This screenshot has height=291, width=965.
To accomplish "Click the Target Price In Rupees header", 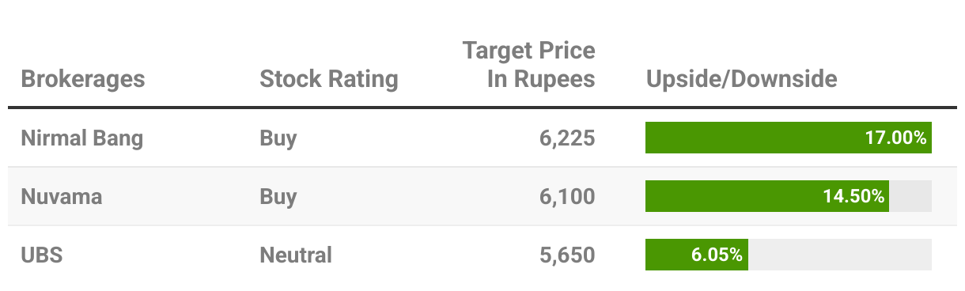I will pos(528,65).
